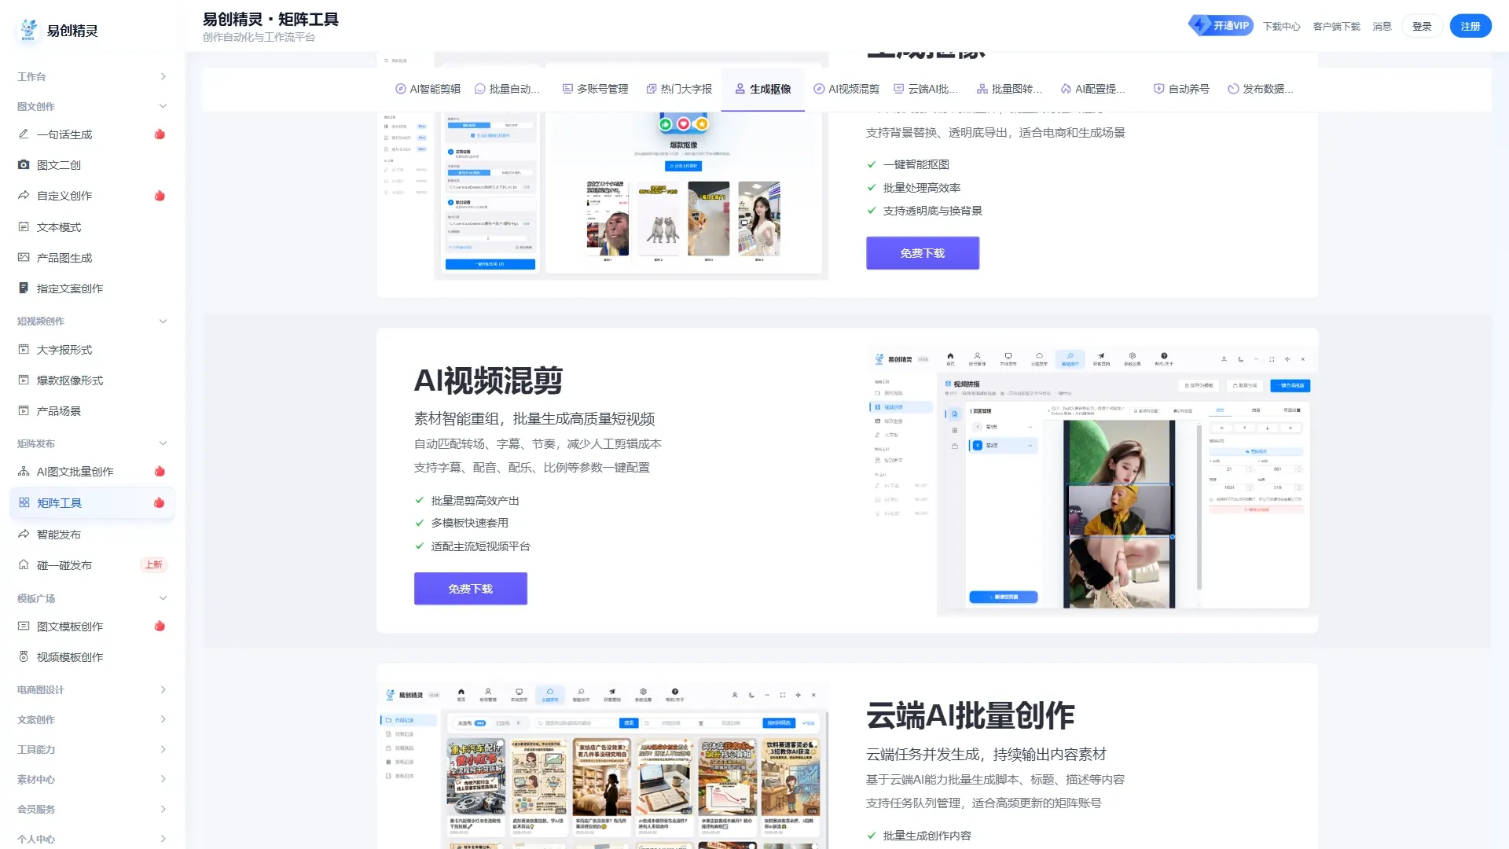Click 免费下载 under 生成抠像 section

(x=923, y=253)
